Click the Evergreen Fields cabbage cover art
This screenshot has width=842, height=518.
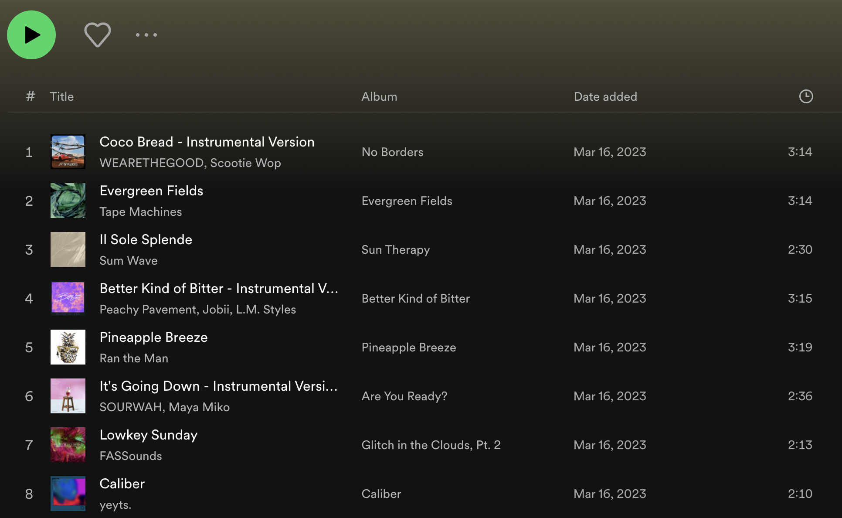point(68,201)
